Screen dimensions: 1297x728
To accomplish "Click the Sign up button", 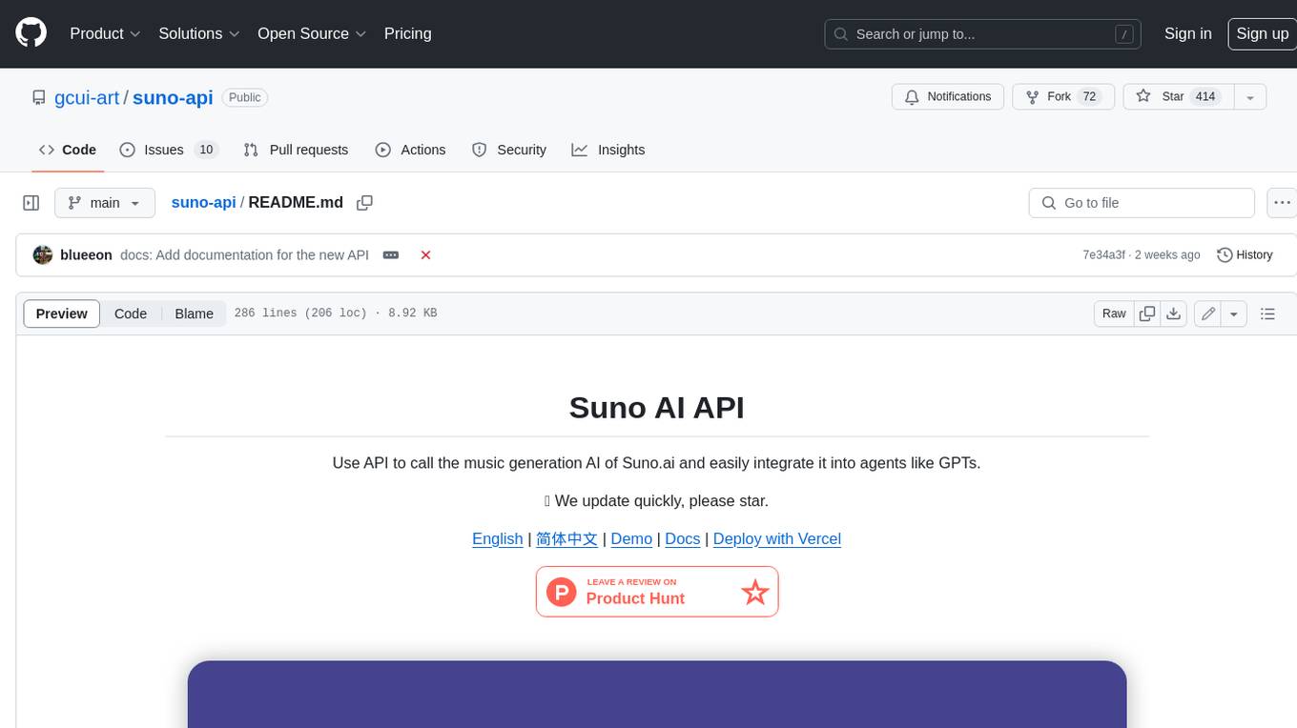I will tap(1262, 33).
